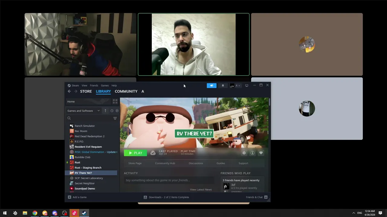Click the sort ascending arrow in library sidebar

point(105,111)
